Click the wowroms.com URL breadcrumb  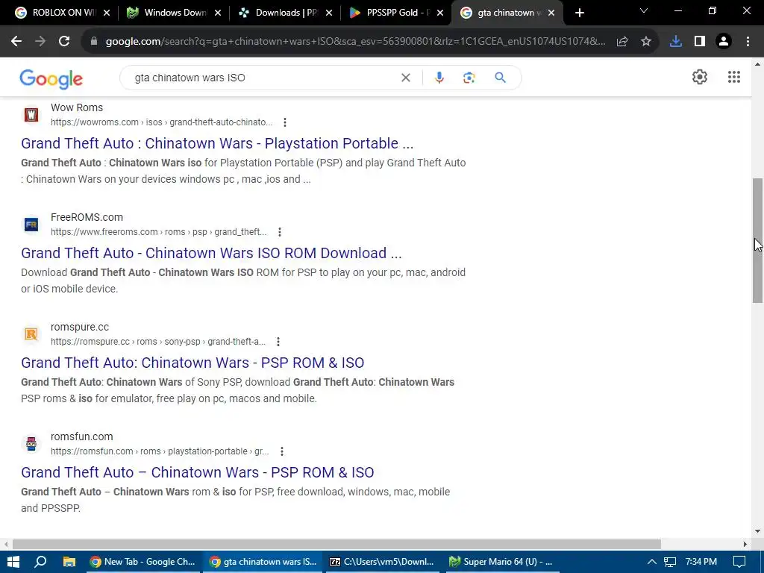(161, 122)
